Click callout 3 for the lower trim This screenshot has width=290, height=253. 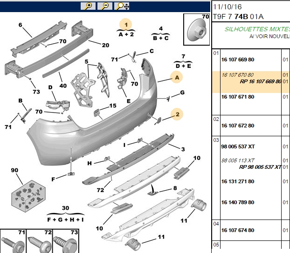point(183,149)
